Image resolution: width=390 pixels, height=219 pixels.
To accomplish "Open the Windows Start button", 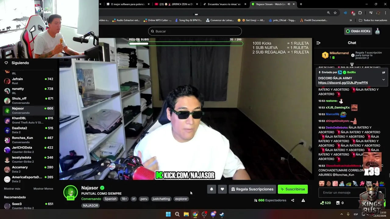I will point(168,214).
